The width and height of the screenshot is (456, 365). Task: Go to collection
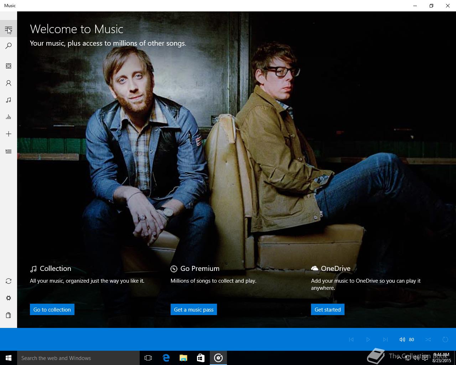tap(52, 309)
